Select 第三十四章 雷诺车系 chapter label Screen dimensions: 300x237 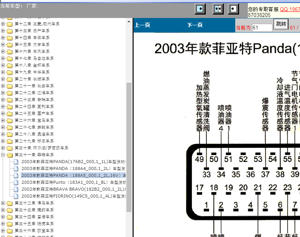34,217
